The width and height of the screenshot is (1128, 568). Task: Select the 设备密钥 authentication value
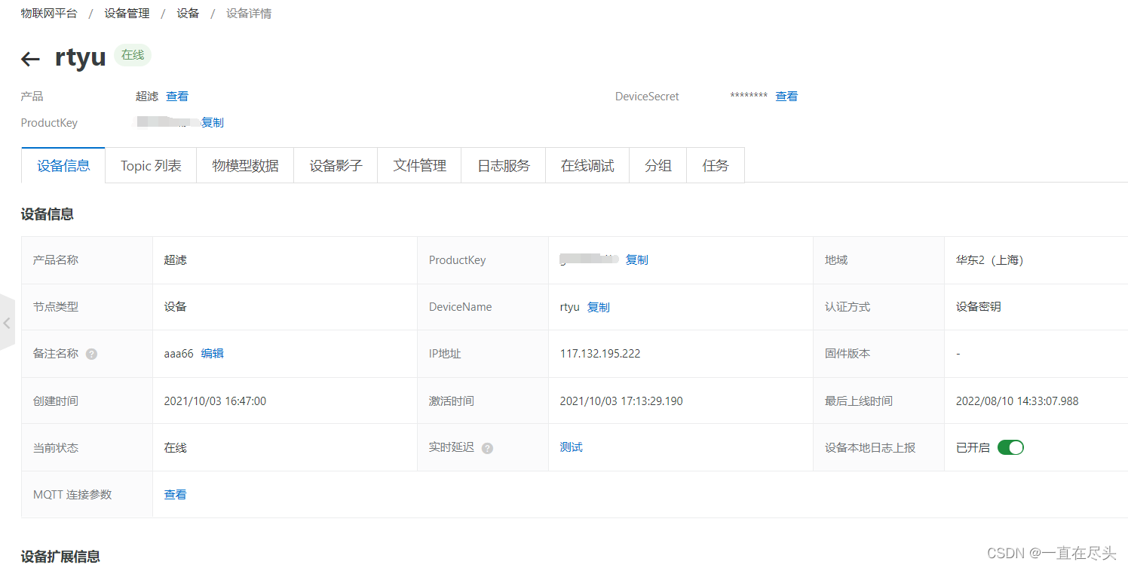pos(978,307)
